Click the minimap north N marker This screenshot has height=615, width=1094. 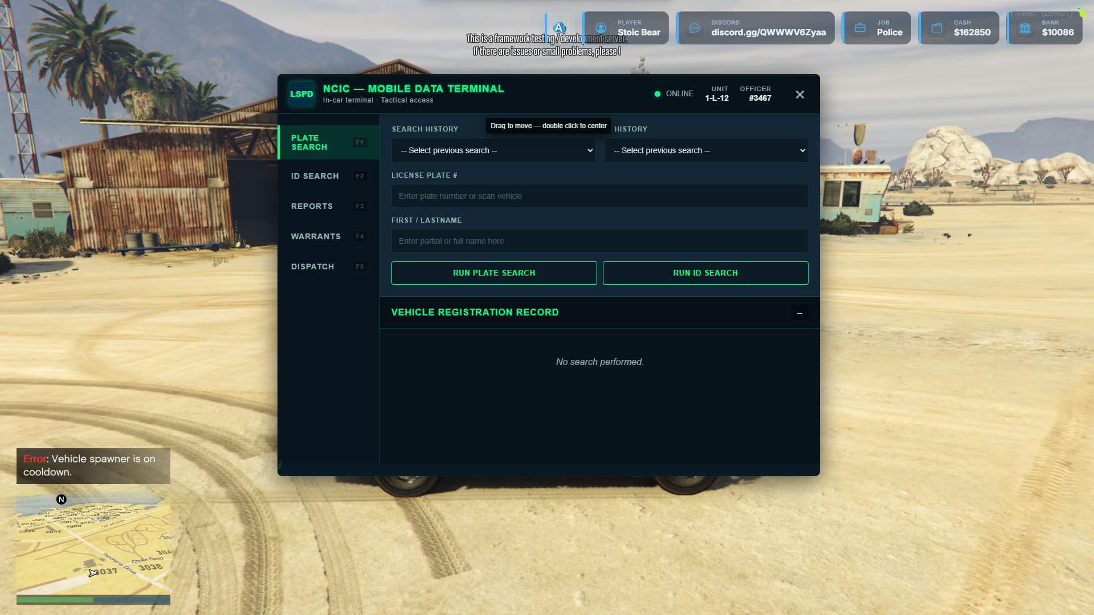tap(61, 499)
